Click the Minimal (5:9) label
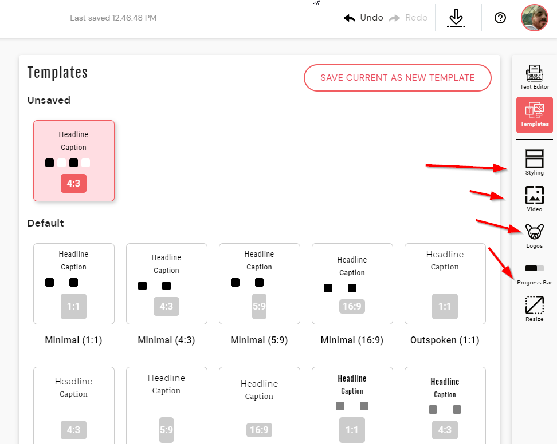The width and height of the screenshot is (557, 444). click(x=259, y=340)
